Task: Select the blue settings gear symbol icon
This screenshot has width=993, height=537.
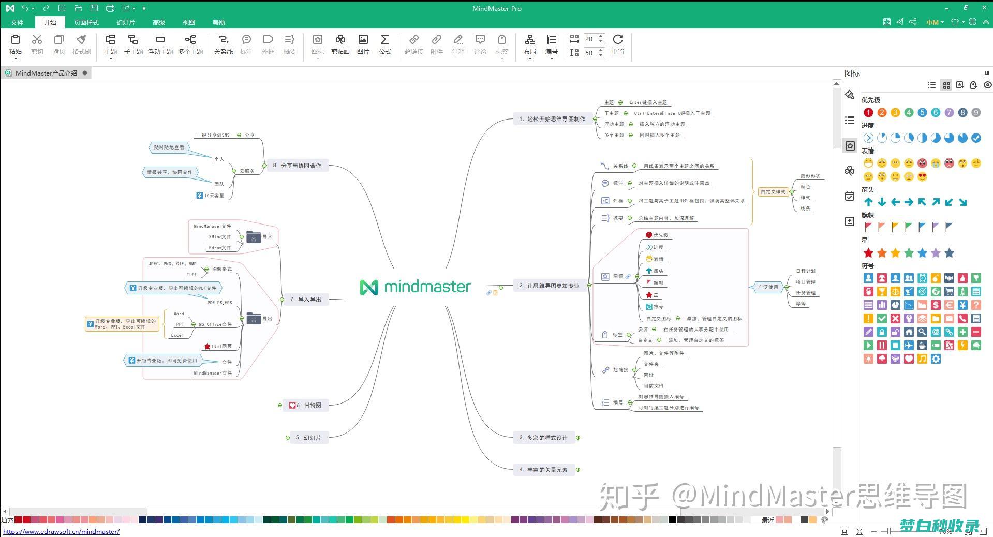Action: [936, 359]
